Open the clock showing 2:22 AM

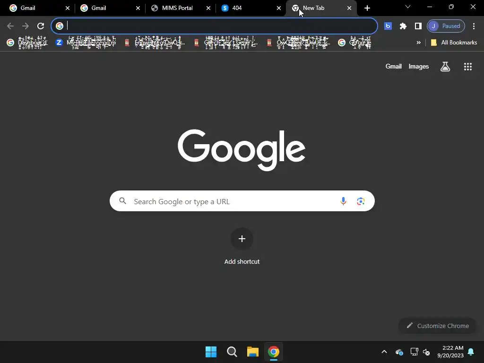[450, 352]
